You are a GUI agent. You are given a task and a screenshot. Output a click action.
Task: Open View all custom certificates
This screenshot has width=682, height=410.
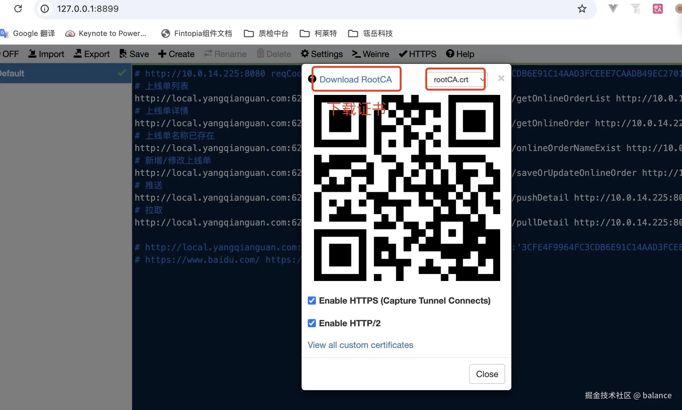(x=360, y=345)
